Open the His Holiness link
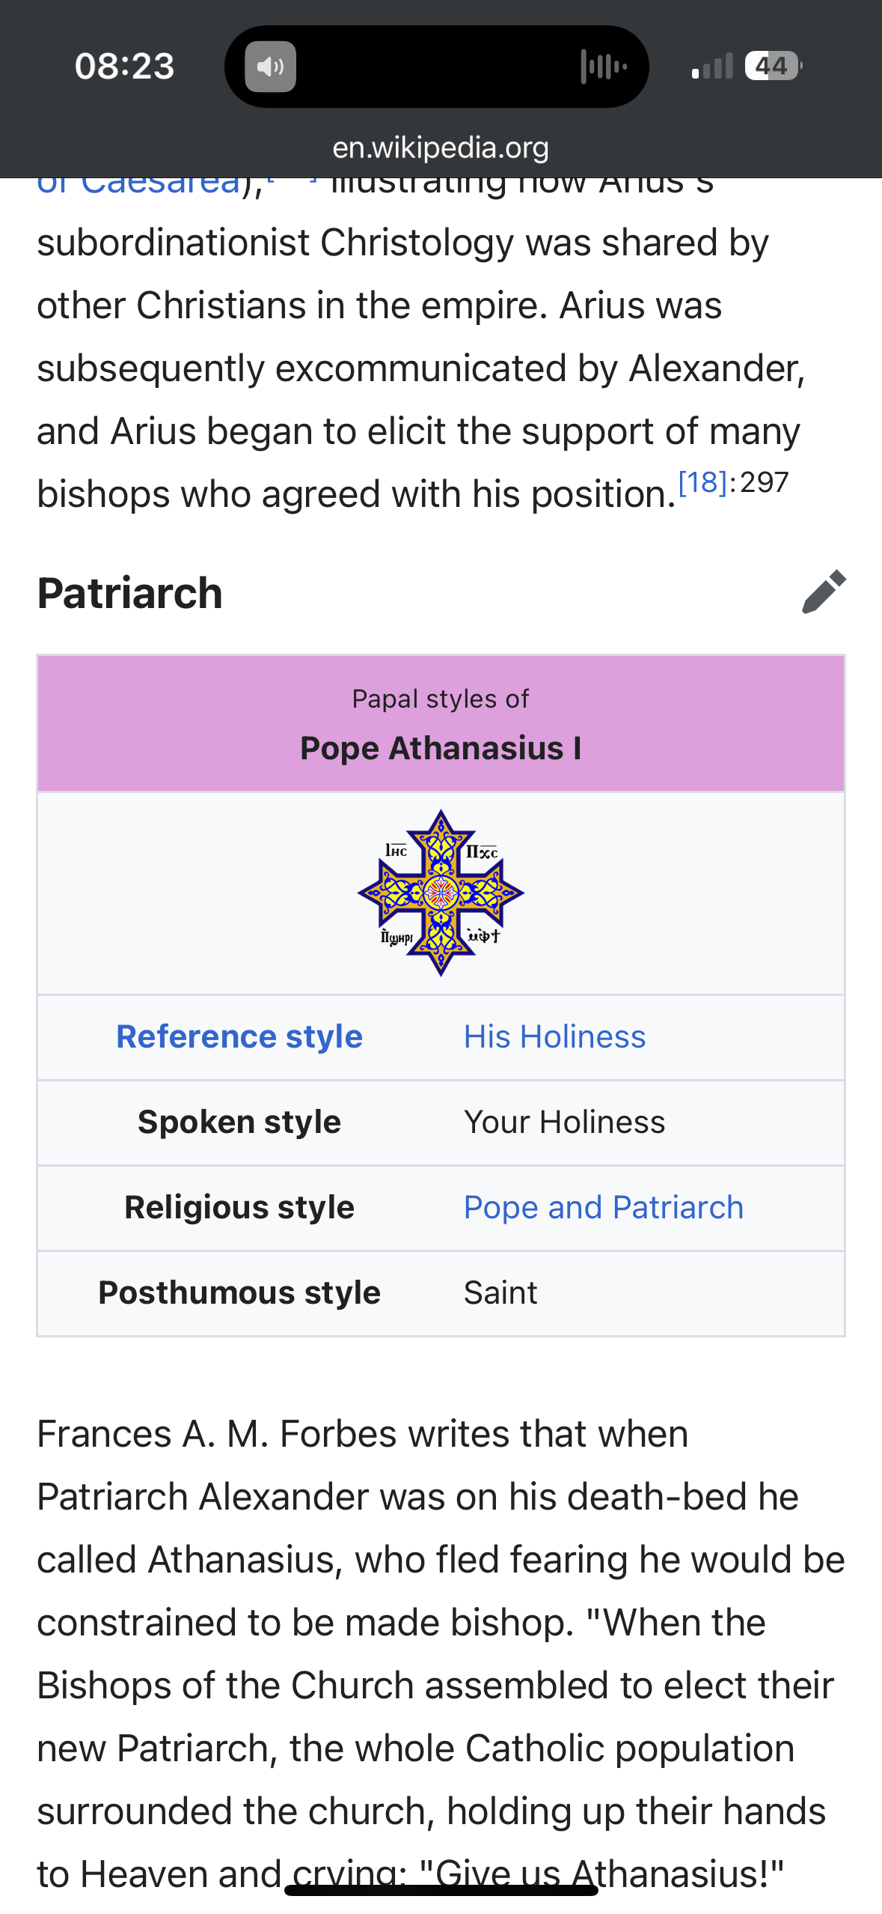Viewport: 882px width, 1914px height. [554, 1037]
